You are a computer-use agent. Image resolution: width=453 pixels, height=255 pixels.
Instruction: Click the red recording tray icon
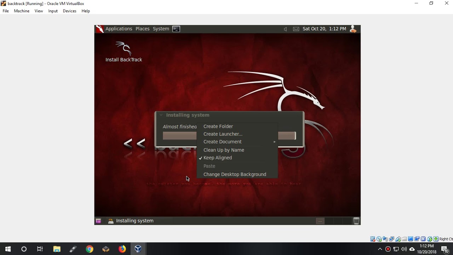388,249
